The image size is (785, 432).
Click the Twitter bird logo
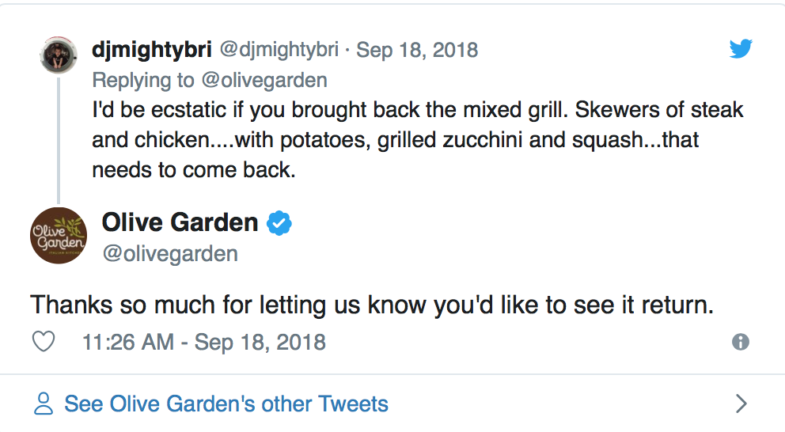pos(741,49)
